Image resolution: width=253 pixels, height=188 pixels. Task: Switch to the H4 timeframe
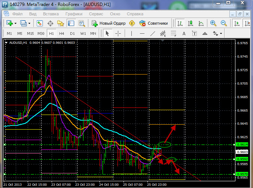pyautogui.click(x=62, y=33)
